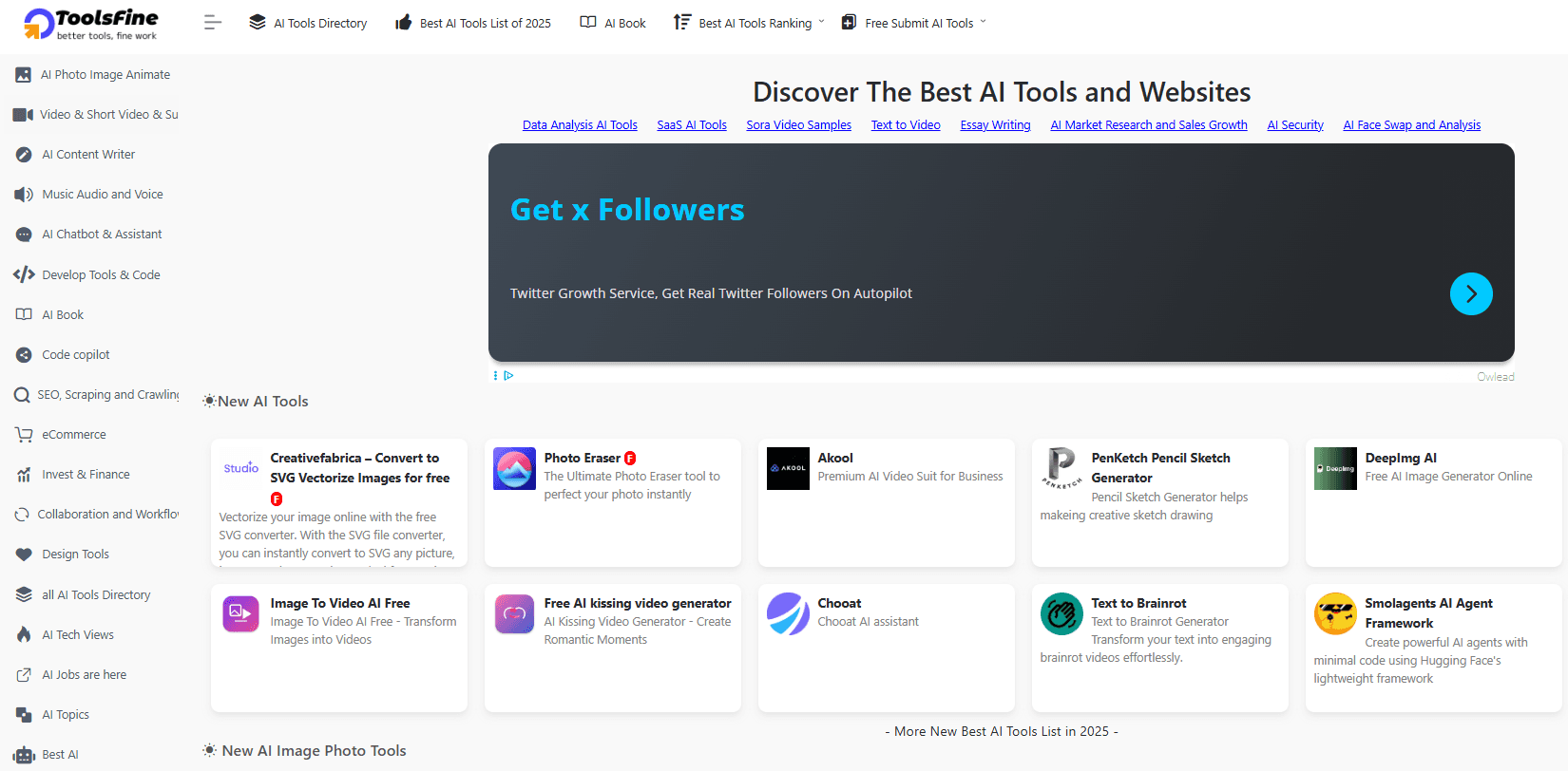Click the ad info triangle icon below banner

coord(509,375)
